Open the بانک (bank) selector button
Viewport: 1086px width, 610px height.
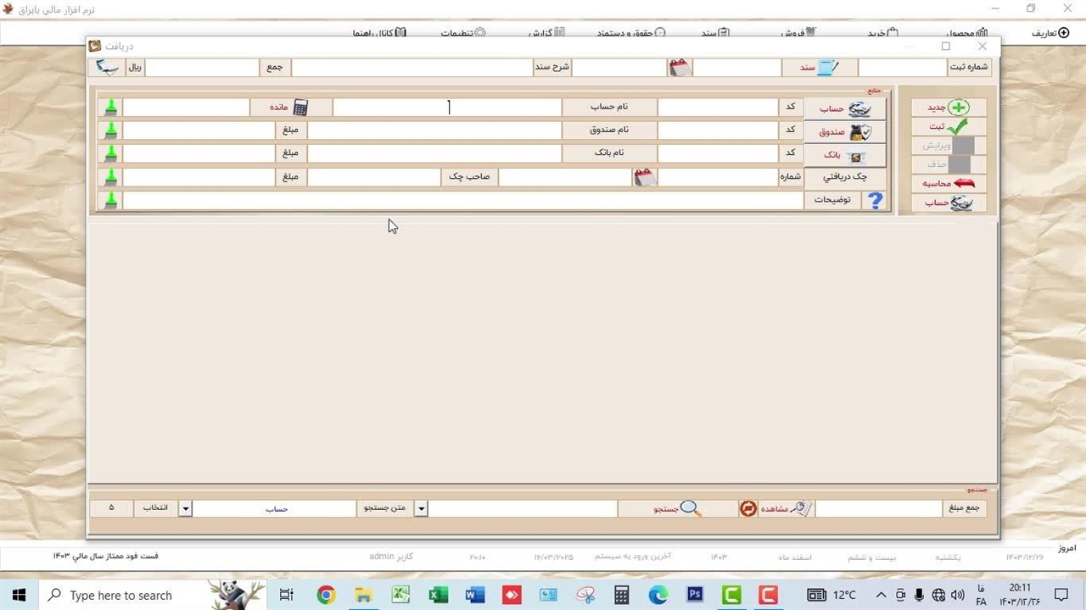point(845,156)
